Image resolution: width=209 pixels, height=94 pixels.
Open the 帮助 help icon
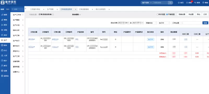[x=203, y=3]
